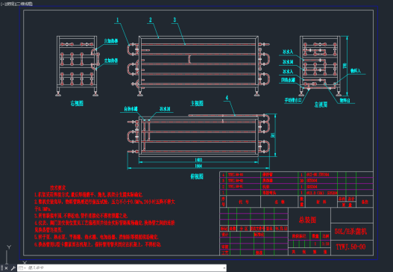Viewport: 393px width, 272px height.
Task: Select technical requirement line 6 text
Action: 98,244
